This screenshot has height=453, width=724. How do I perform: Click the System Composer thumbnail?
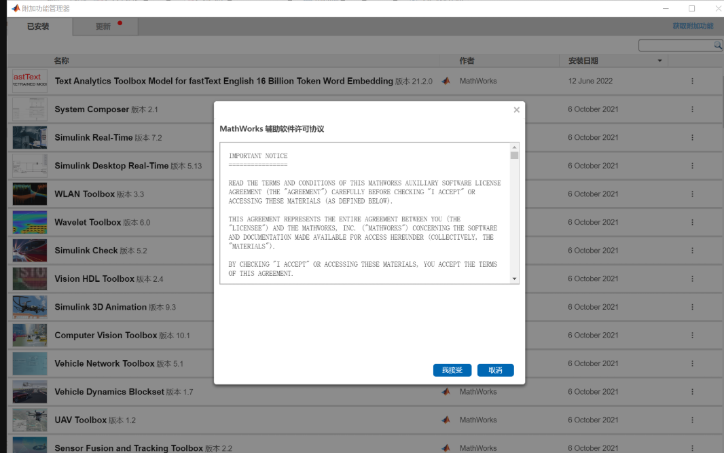(x=30, y=109)
